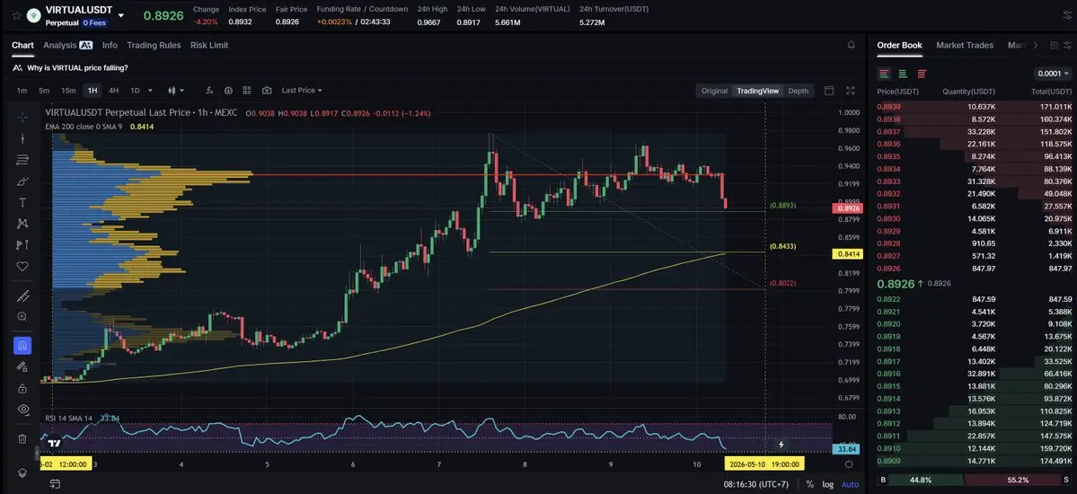Select the ruler Measure tool
The width and height of the screenshot is (1077, 494).
click(x=22, y=296)
